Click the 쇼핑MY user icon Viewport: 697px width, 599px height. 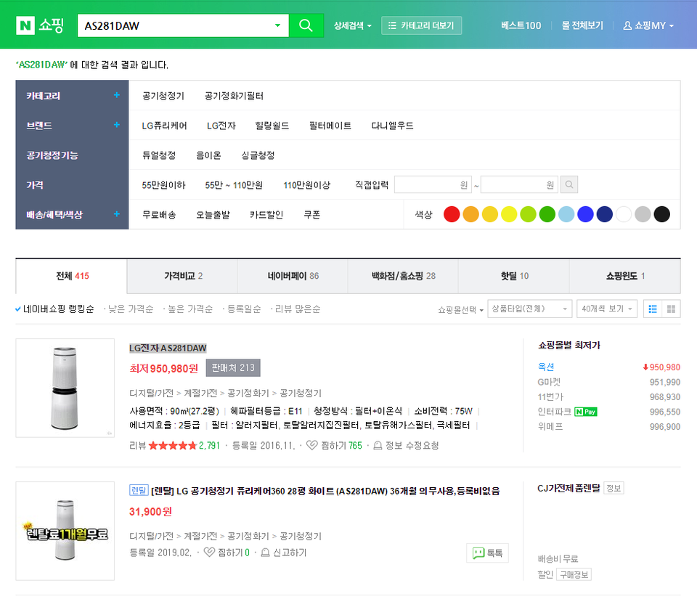click(x=627, y=25)
